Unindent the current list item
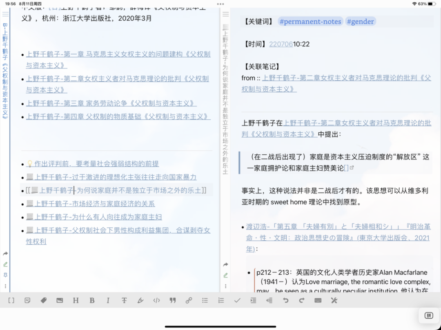Viewport: 441px width, 330px height. [x=269, y=301]
